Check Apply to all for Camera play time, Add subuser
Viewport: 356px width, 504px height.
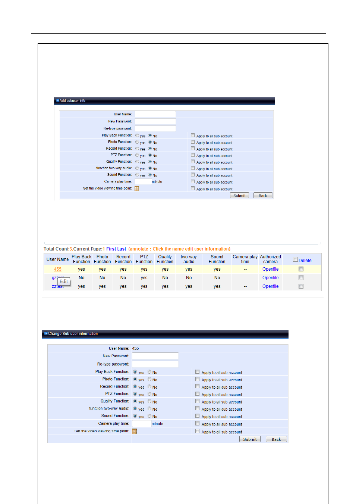193,181
